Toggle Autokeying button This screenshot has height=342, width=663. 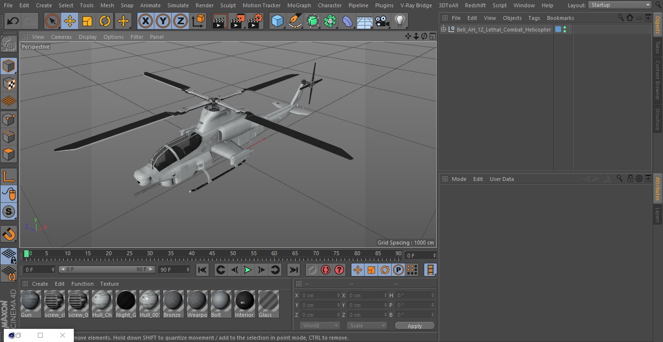click(326, 270)
